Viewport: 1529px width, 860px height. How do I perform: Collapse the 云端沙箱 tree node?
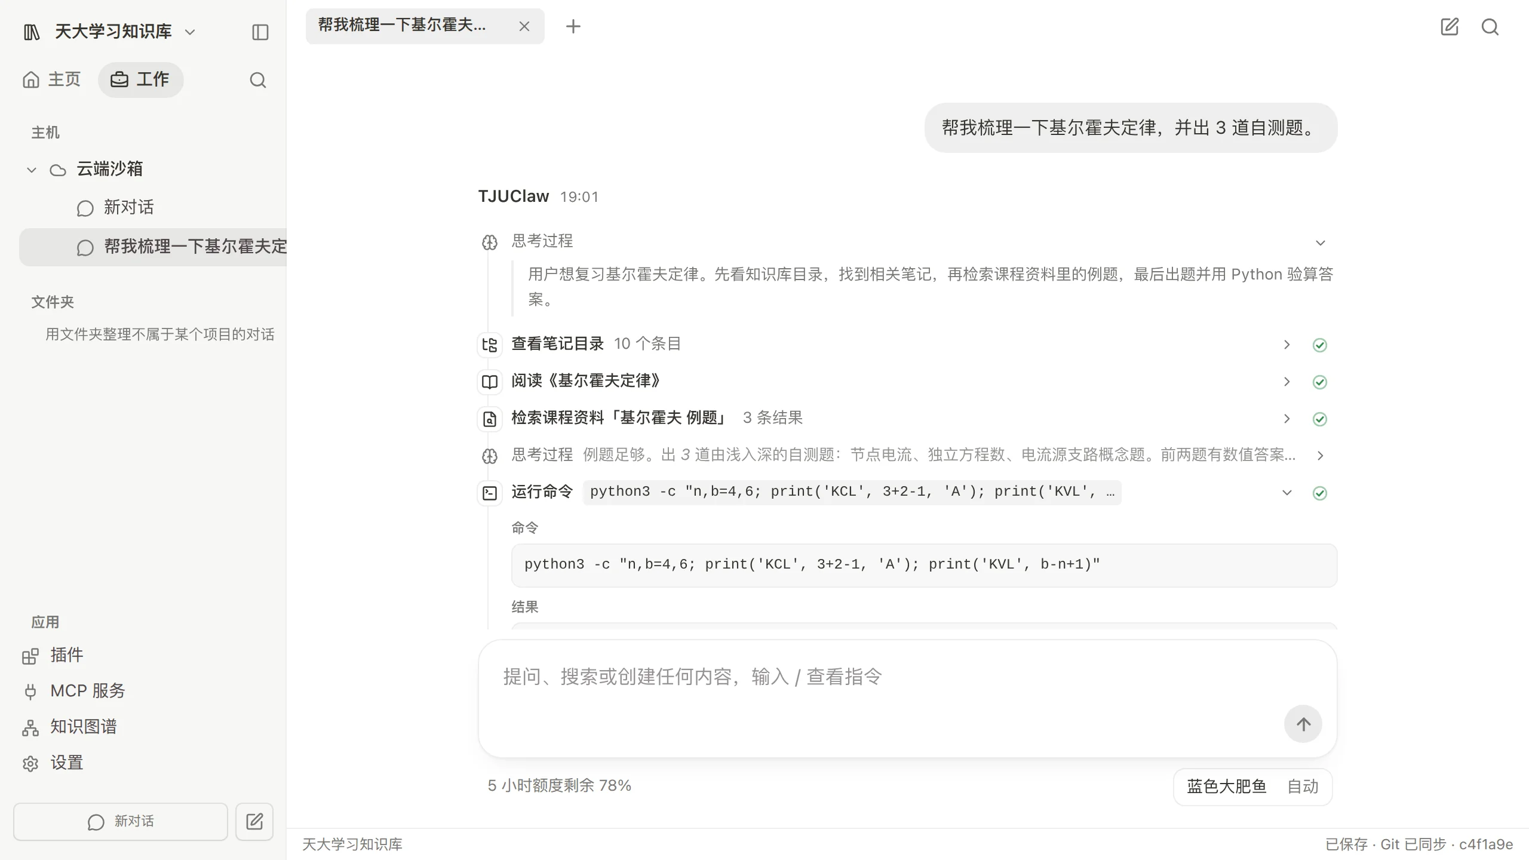click(x=32, y=170)
